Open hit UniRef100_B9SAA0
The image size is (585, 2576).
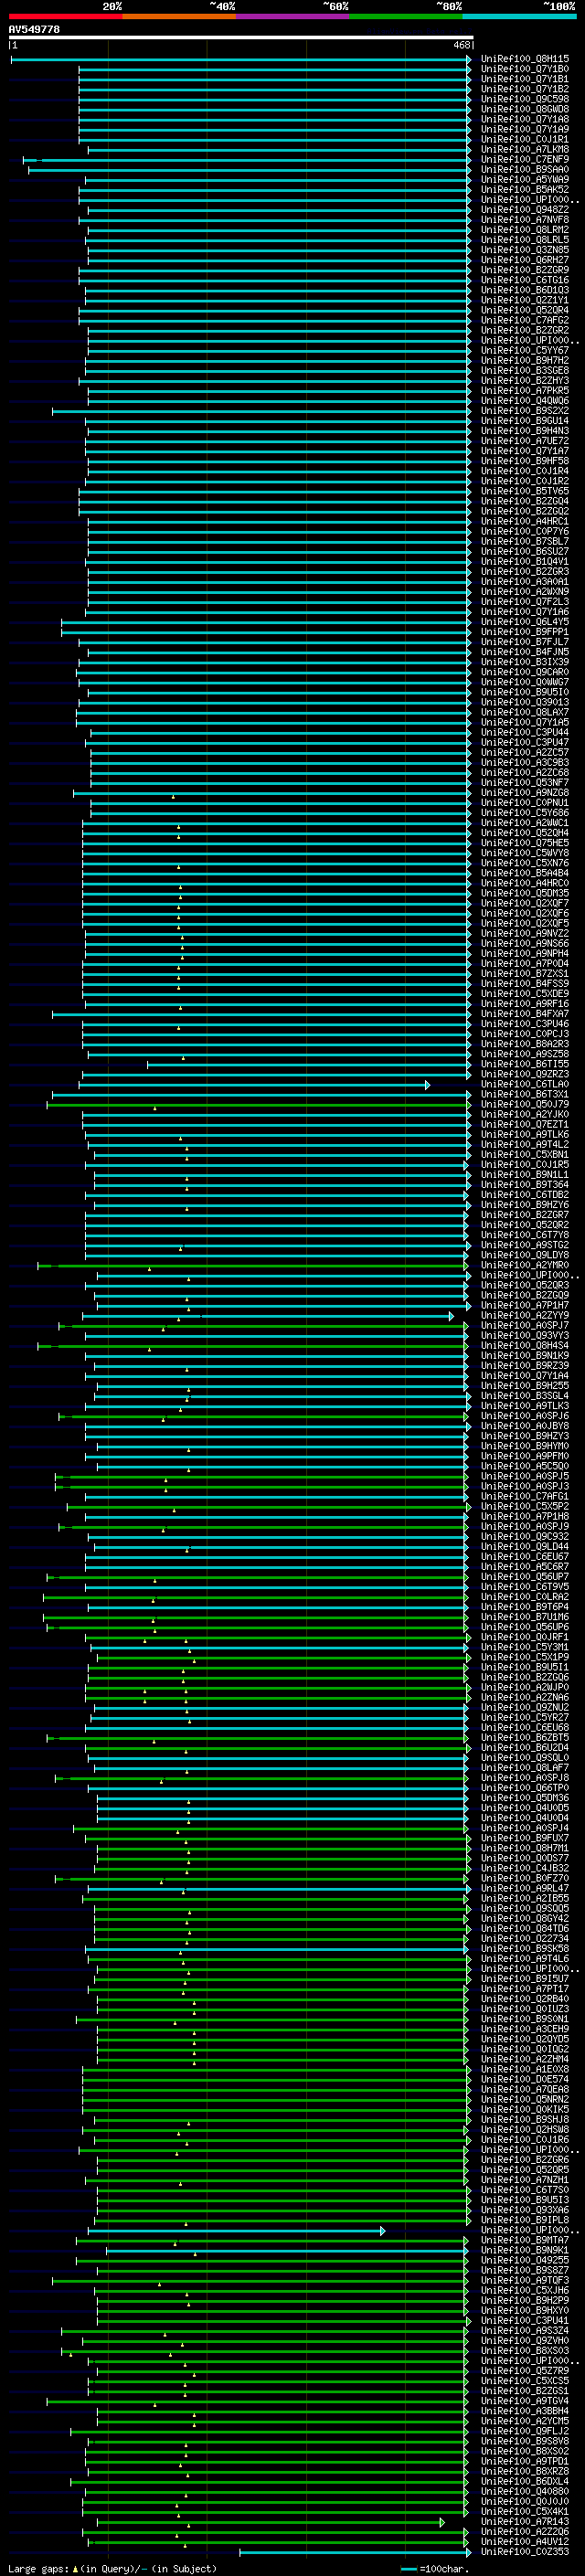525,170
